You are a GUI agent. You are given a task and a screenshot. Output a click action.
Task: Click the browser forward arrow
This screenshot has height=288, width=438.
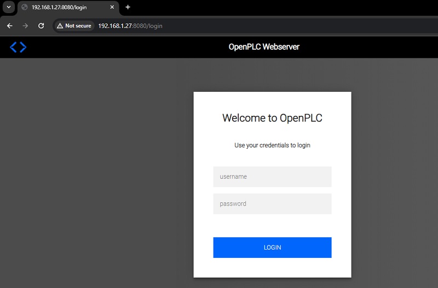[25, 26]
